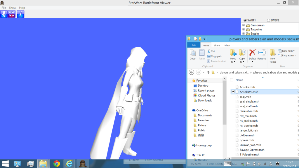Select the Tatooine folder in tree
299x168 pixels.
(256, 29)
